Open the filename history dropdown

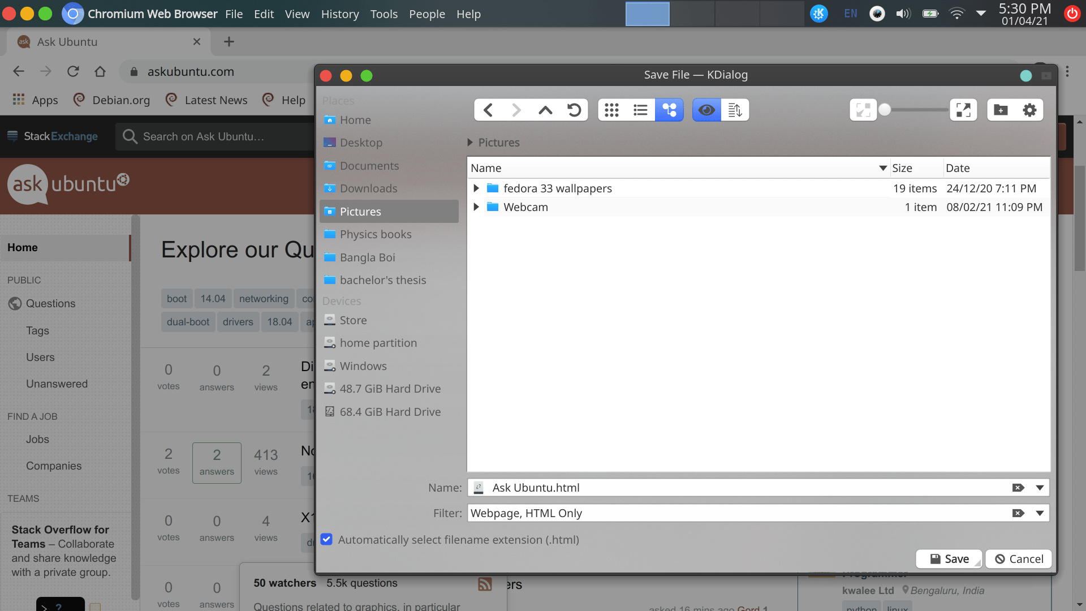1040,487
